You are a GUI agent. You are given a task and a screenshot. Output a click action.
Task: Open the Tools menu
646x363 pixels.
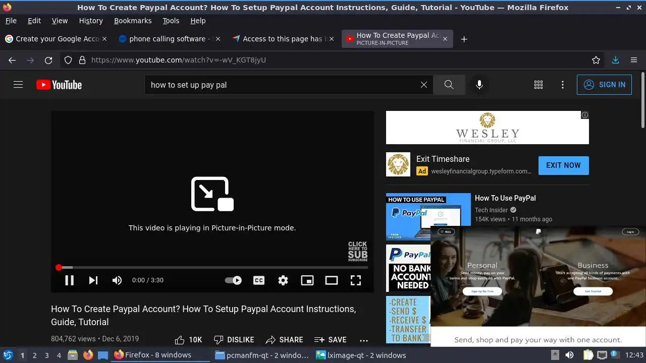[171, 21]
